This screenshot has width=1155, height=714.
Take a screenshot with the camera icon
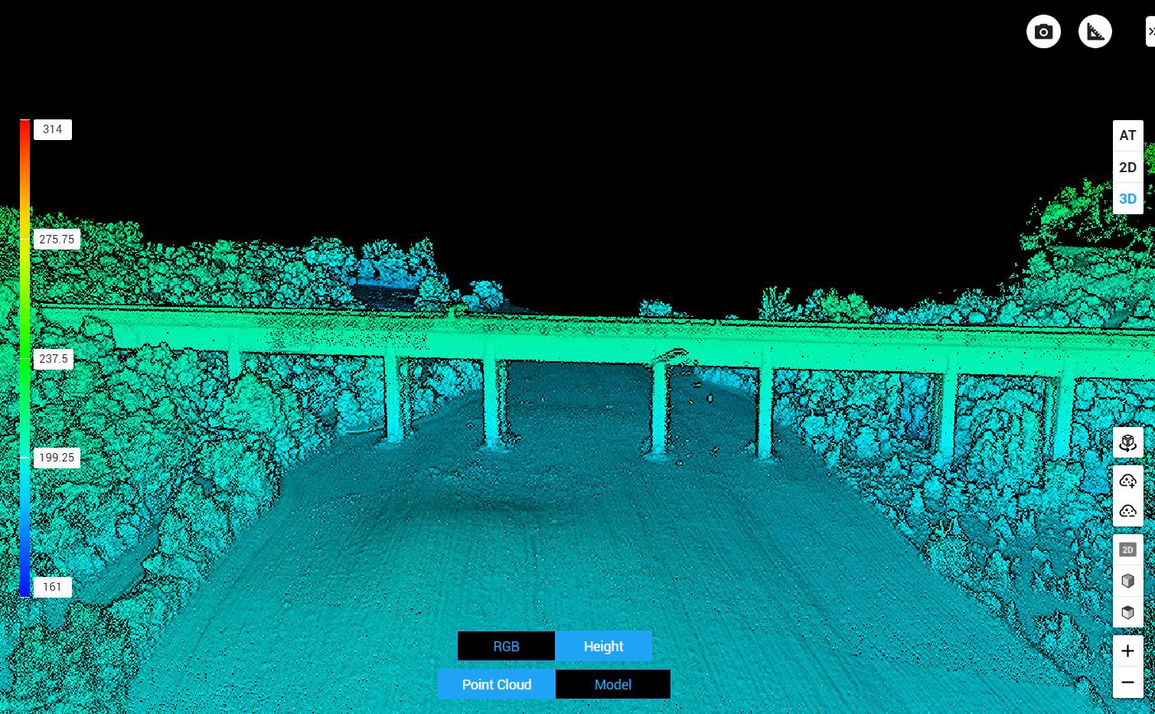coord(1043,32)
